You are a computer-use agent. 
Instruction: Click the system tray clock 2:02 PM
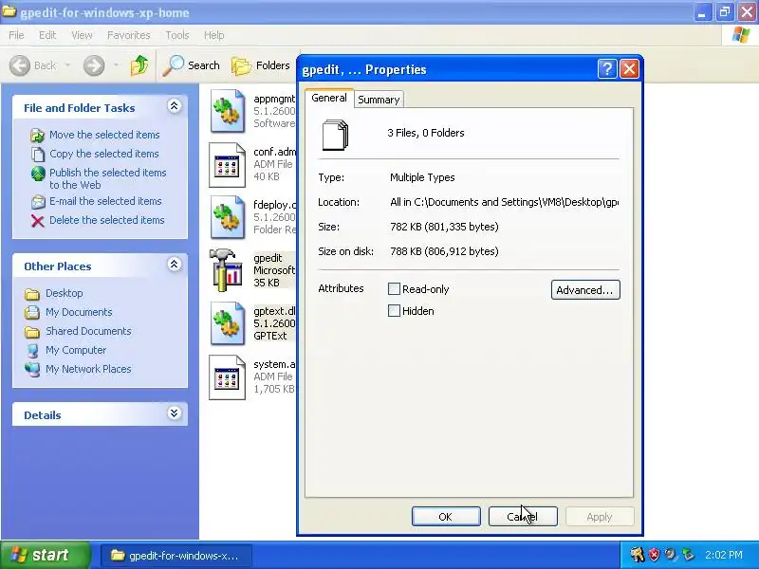click(724, 555)
